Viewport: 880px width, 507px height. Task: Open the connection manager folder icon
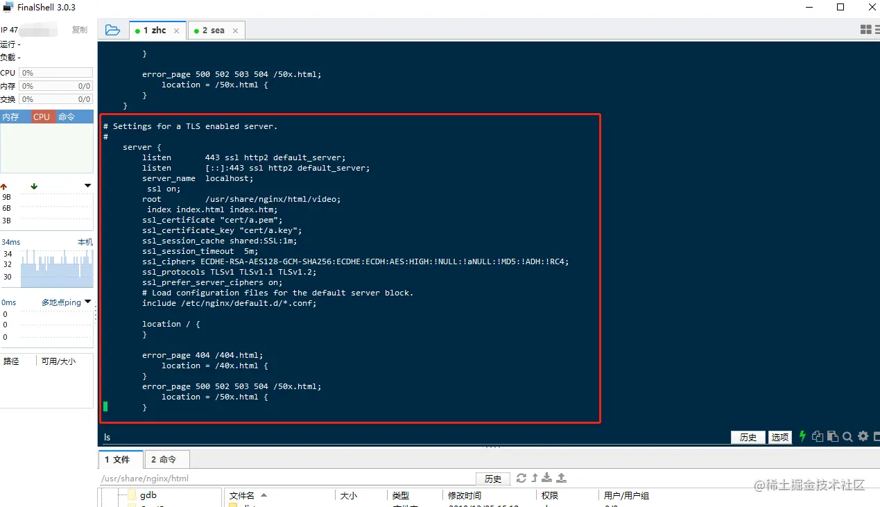[x=112, y=30]
